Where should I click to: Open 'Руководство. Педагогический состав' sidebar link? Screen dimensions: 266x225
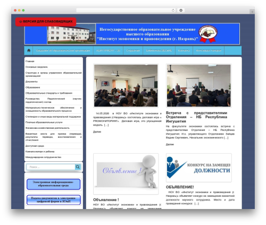(54, 101)
